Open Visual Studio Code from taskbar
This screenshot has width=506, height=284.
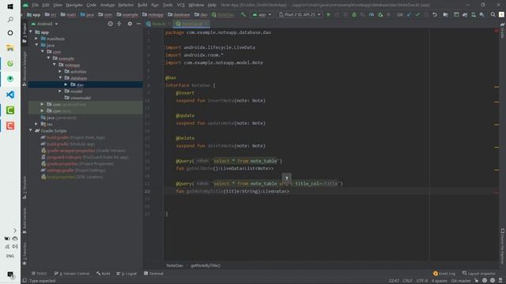click(x=10, y=95)
